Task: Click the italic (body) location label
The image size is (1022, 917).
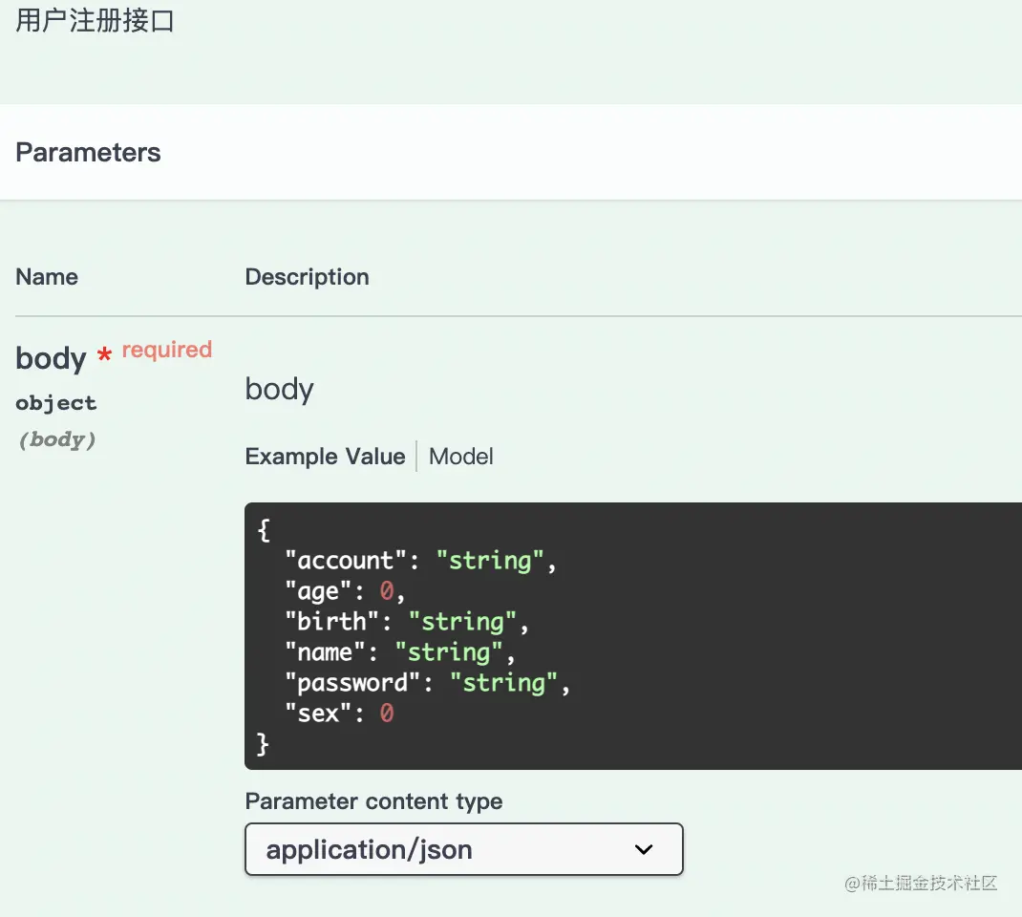Action: coord(57,440)
